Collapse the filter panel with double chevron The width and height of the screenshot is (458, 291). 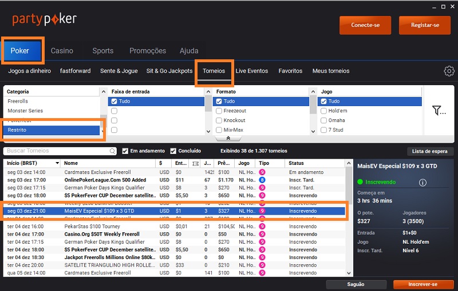(228, 138)
